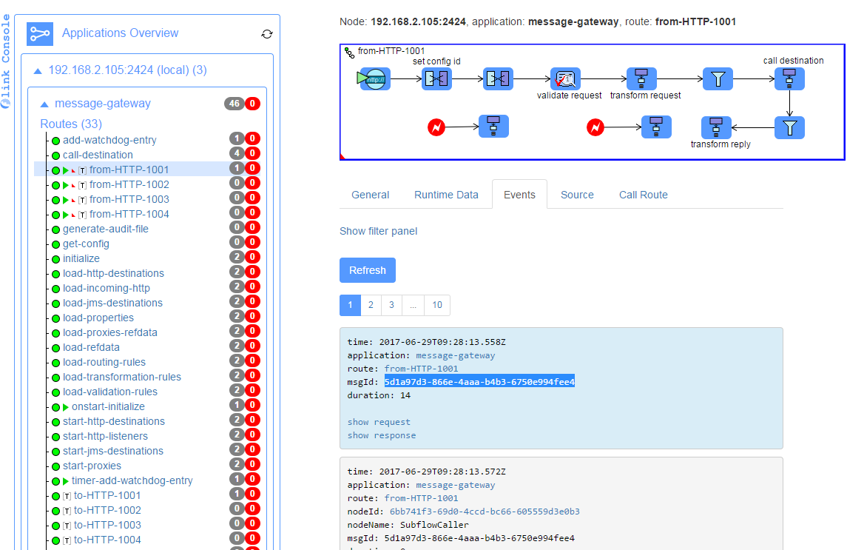This screenshot has width=847, height=550.
Task: Click the first red error handler icon
Action: 436,127
